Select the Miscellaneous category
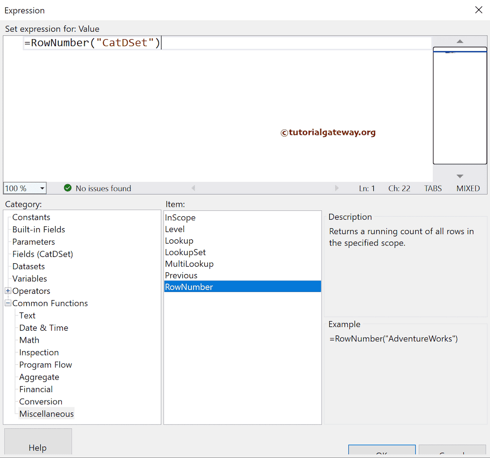 pos(46,413)
